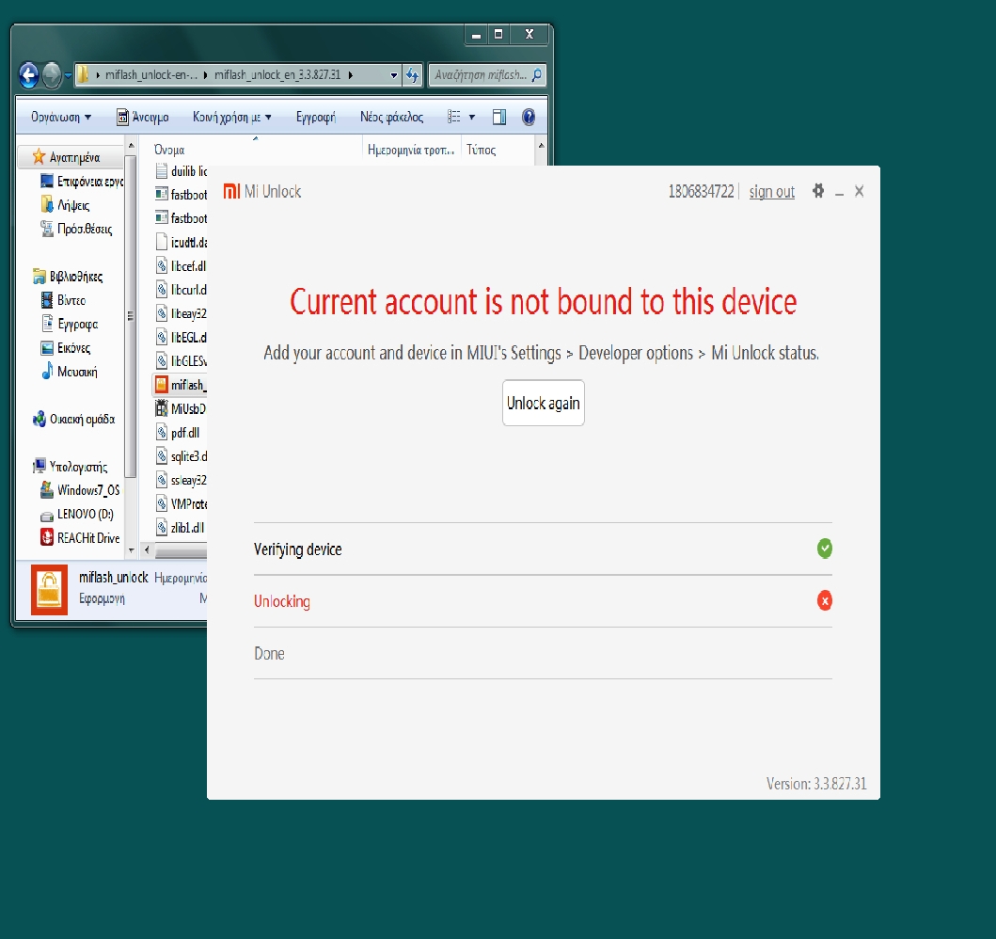996x939 pixels.
Task: Select the libcurl.dll file
Action: (181, 290)
